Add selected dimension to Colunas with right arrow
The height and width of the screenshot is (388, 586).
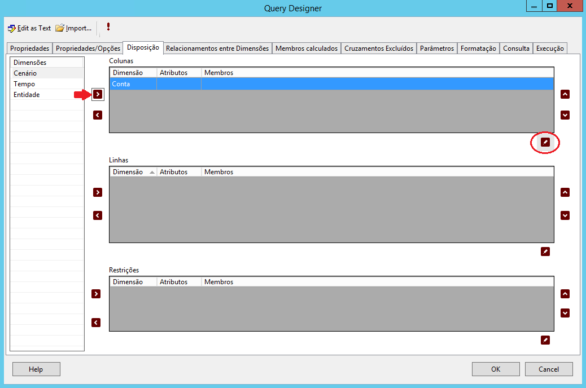98,95
